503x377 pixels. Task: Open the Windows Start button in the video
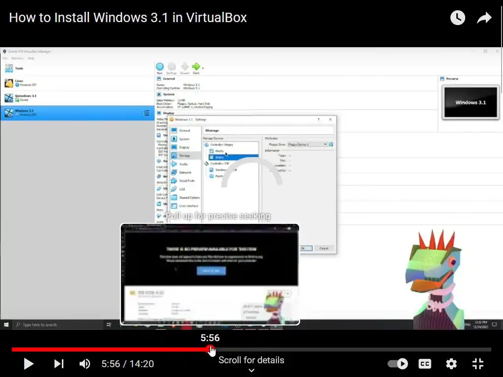click(x=6, y=324)
